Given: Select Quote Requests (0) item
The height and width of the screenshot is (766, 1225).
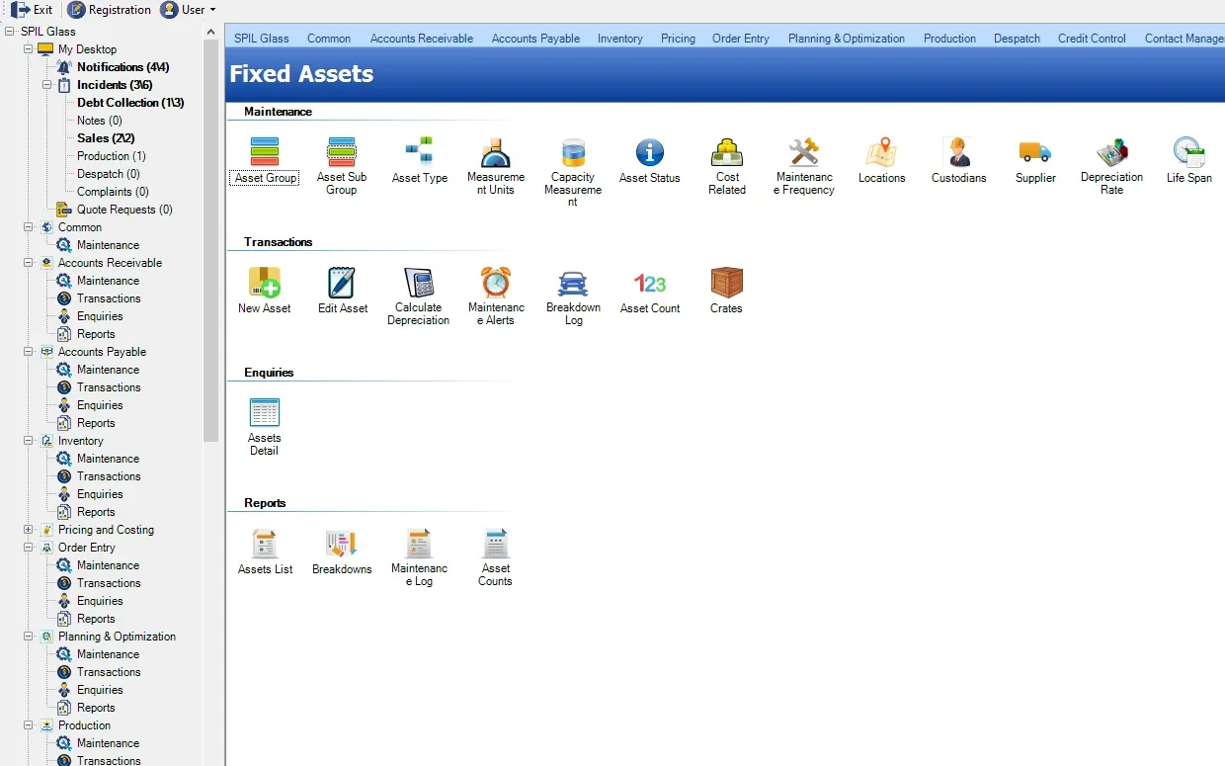Looking at the screenshot, I should 124,210.
